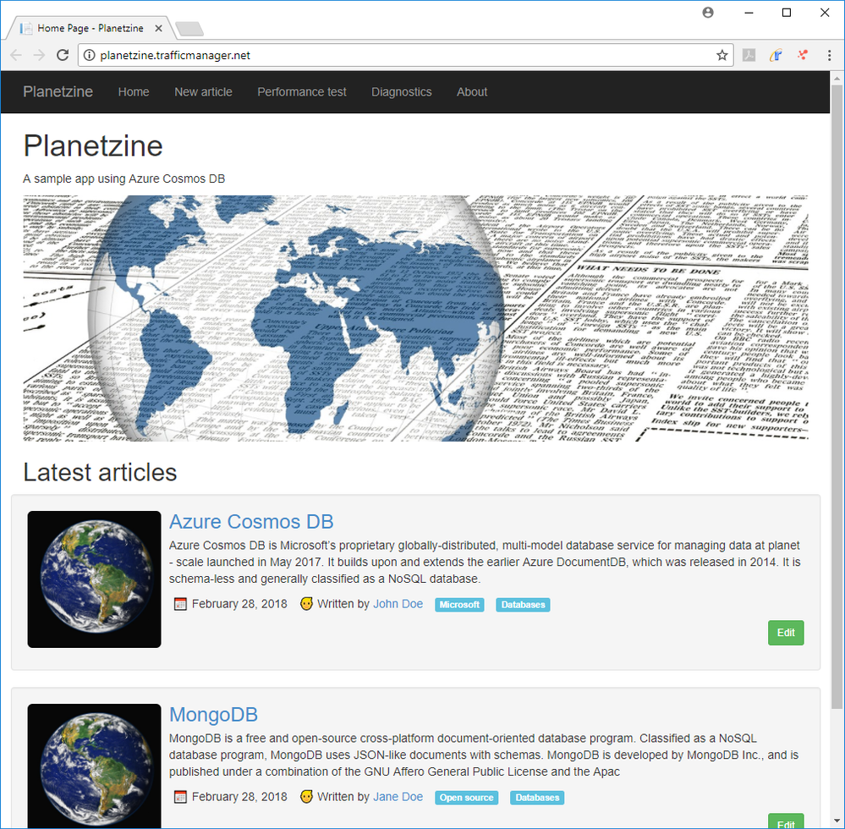Click the 'Latest articles' heading
The height and width of the screenshot is (829, 845).
coord(100,472)
